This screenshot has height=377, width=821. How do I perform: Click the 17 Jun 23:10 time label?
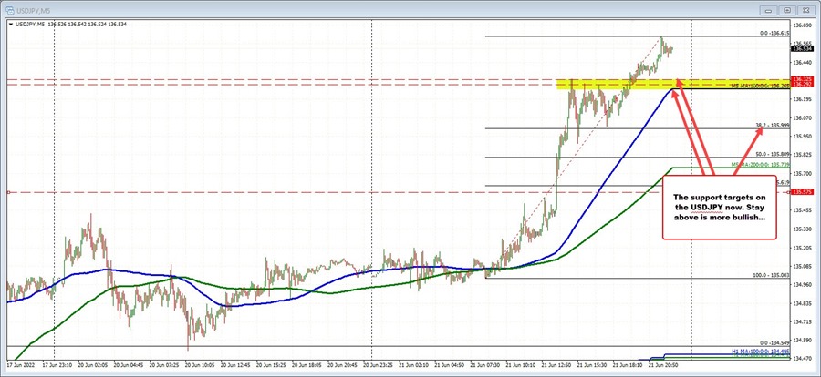pos(57,363)
